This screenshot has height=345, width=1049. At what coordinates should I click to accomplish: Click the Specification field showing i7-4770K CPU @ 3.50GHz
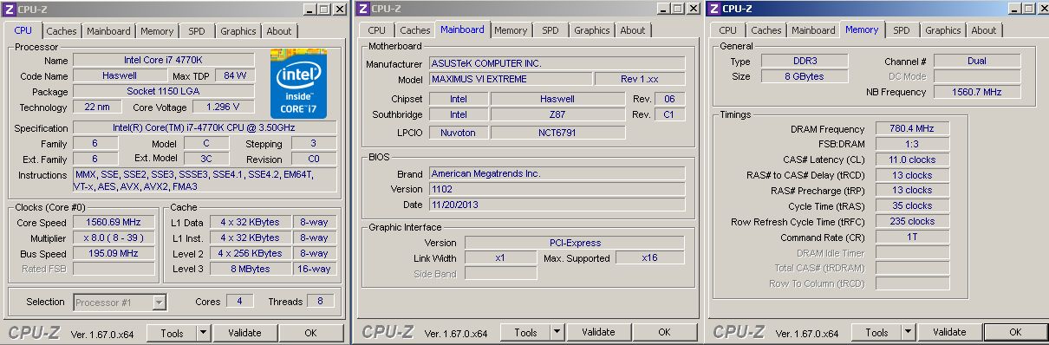(x=205, y=128)
